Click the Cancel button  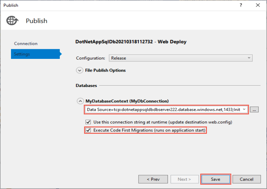coord(247,179)
